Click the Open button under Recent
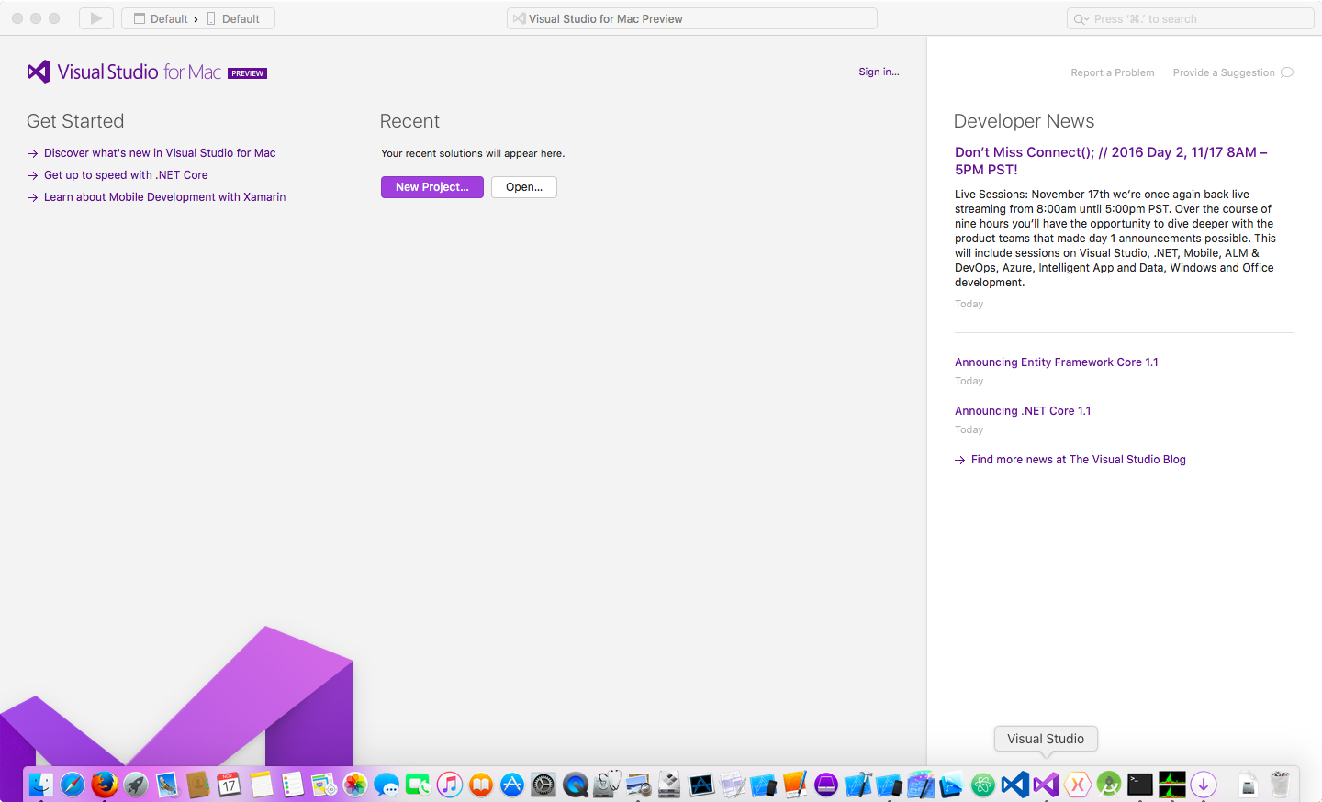The width and height of the screenshot is (1322, 802). click(x=524, y=187)
